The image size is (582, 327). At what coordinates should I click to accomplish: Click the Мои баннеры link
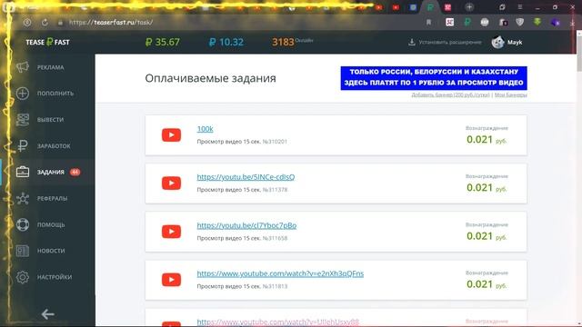point(511,94)
